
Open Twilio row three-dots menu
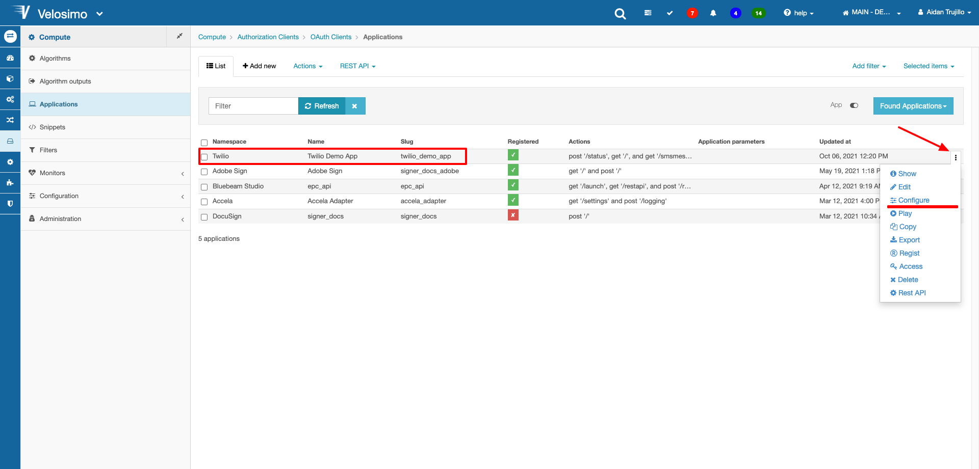coord(956,157)
